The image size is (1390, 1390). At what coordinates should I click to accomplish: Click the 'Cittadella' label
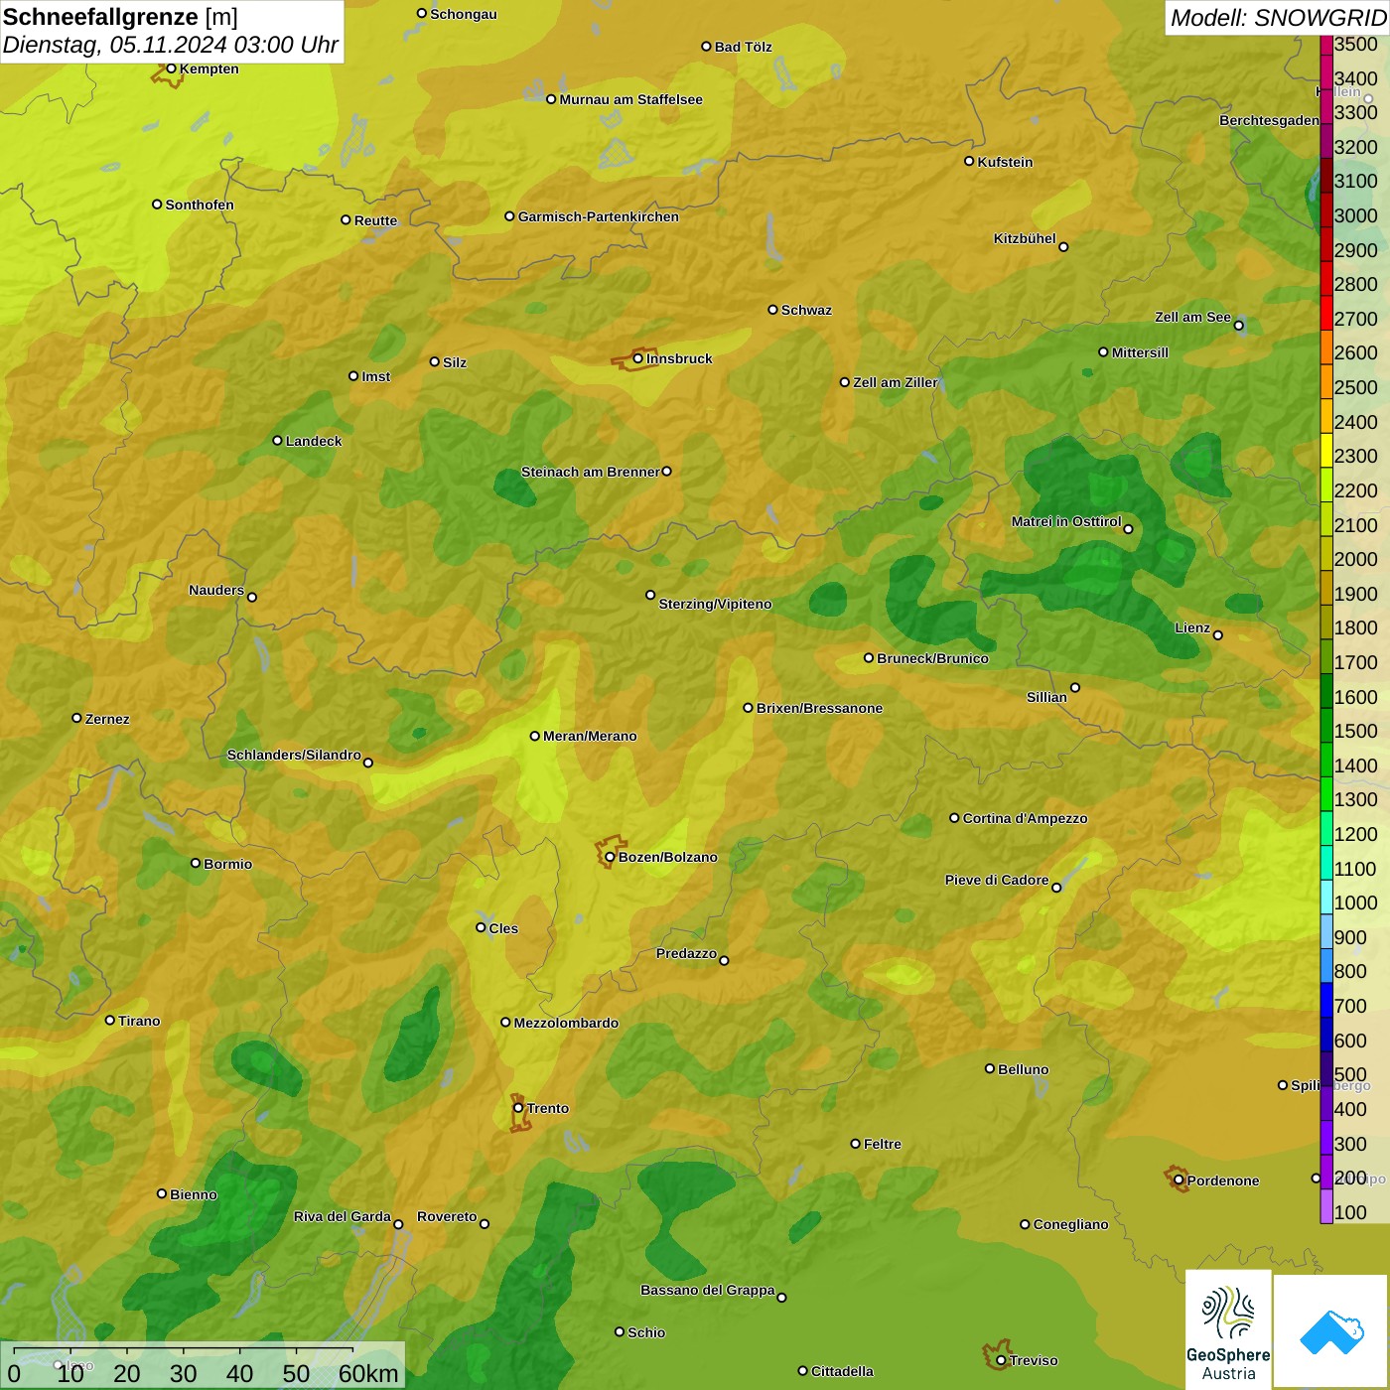[x=842, y=1371]
